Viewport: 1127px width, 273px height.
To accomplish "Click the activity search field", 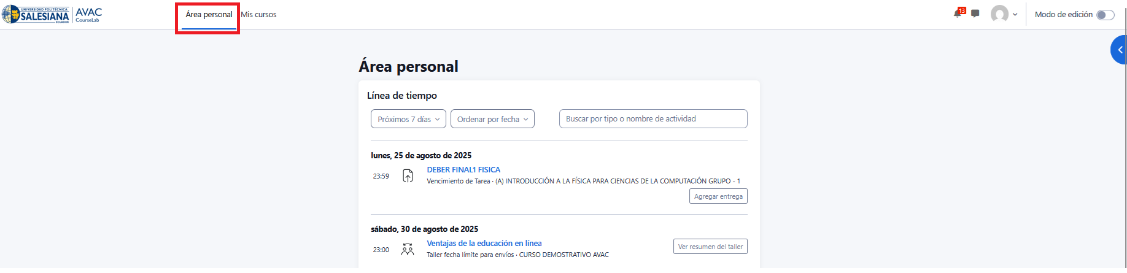I will (653, 119).
